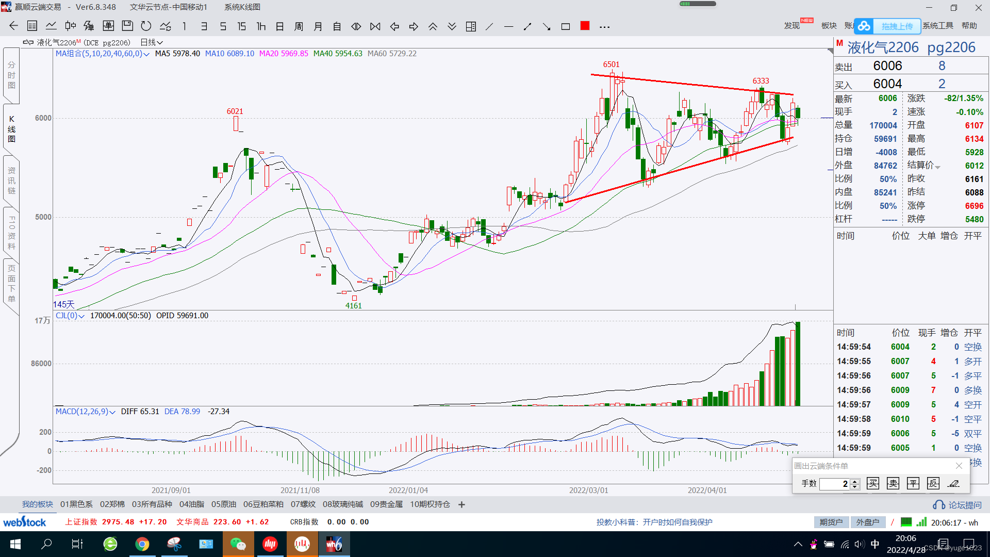Image resolution: width=990 pixels, height=557 pixels.
Task: Click the 手数 quantity input field
Action: (835, 484)
